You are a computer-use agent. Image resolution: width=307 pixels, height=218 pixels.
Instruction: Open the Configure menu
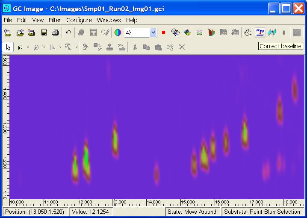79,20
